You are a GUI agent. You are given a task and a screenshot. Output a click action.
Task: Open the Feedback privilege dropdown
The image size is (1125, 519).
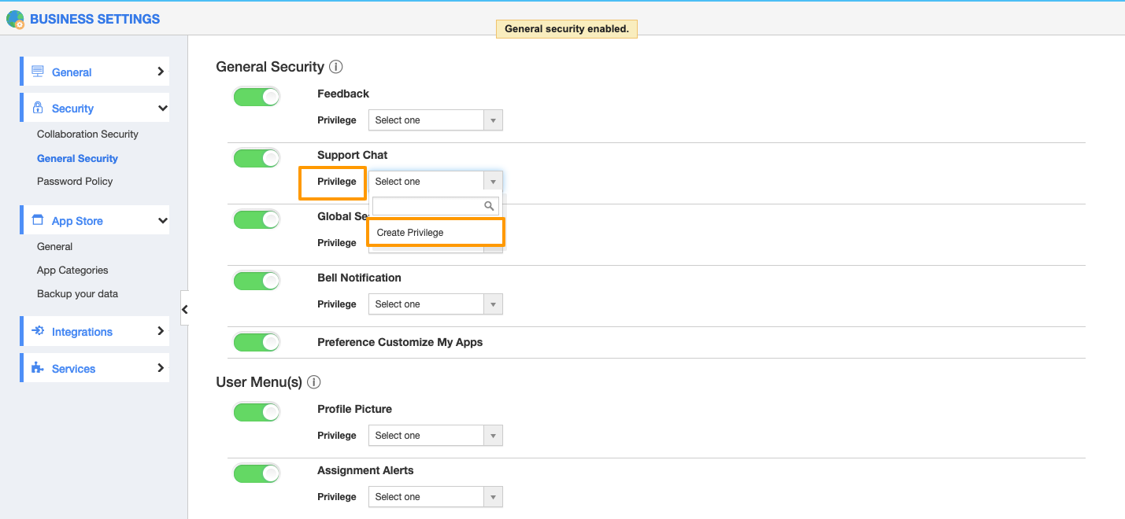(435, 120)
